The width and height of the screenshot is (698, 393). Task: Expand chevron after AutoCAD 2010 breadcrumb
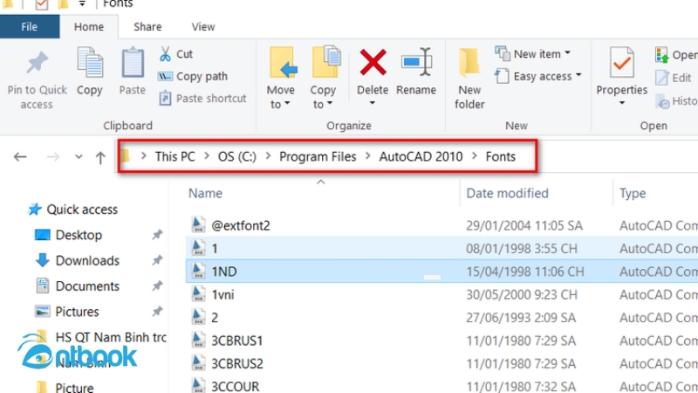(x=475, y=156)
